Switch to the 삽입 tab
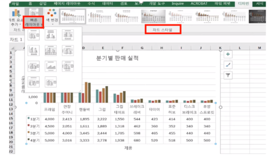This screenshot has width=274, height=158. click(x=43, y=4)
